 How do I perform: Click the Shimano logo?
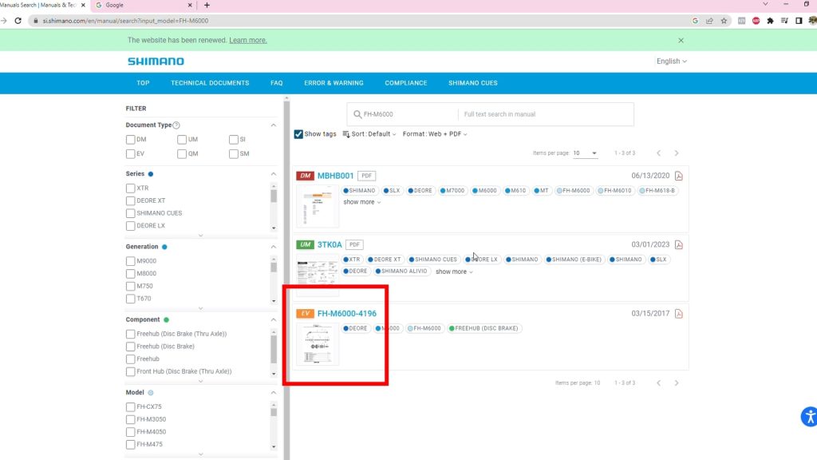coord(156,61)
